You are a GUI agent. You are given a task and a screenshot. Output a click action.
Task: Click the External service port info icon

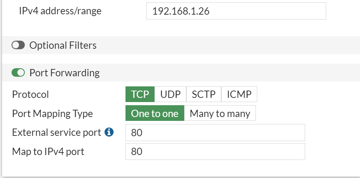coord(109,132)
